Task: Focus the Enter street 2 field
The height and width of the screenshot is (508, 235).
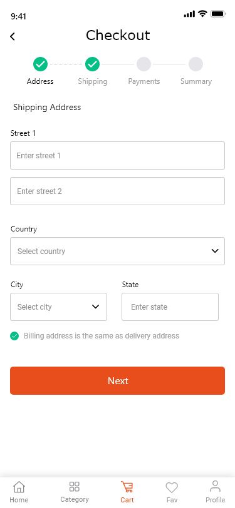Action: 118,191
